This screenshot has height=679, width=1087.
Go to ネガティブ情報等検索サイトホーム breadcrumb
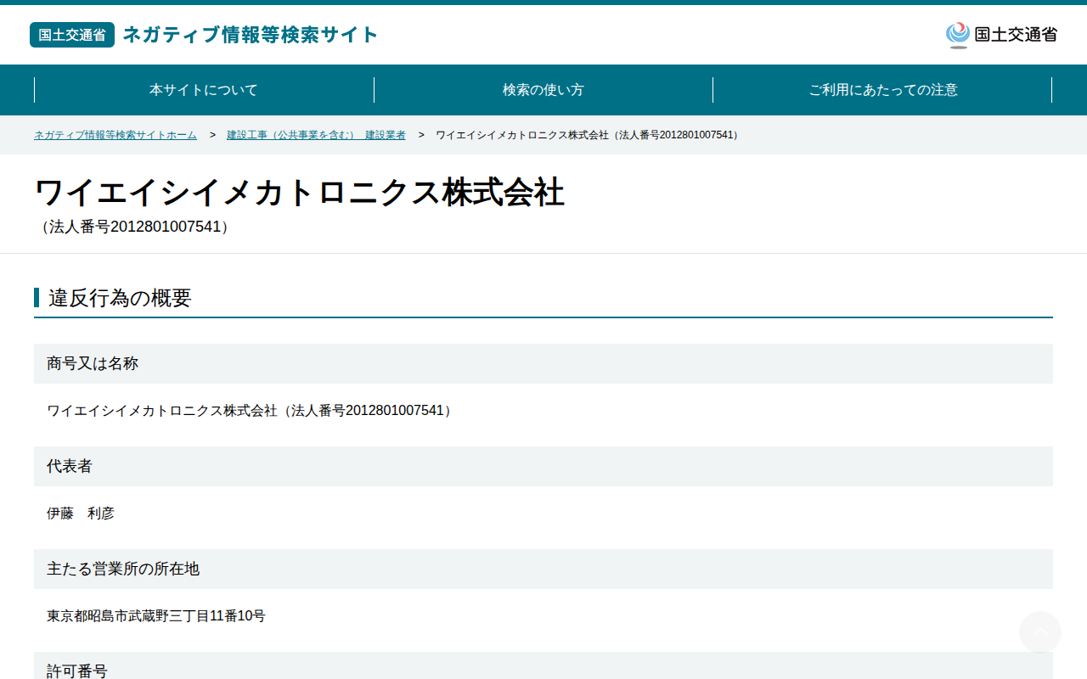click(115, 135)
